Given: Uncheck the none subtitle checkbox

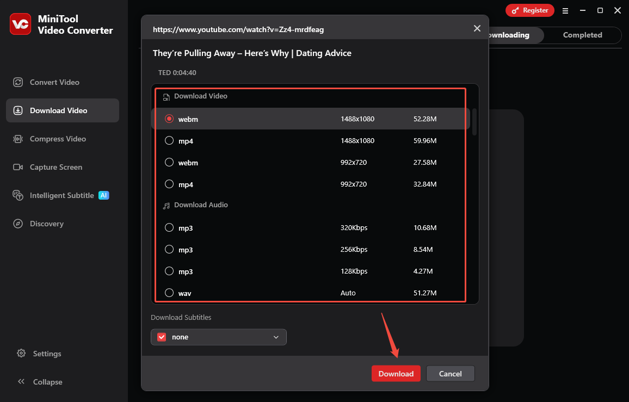Looking at the screenshot, I should 162,337.
